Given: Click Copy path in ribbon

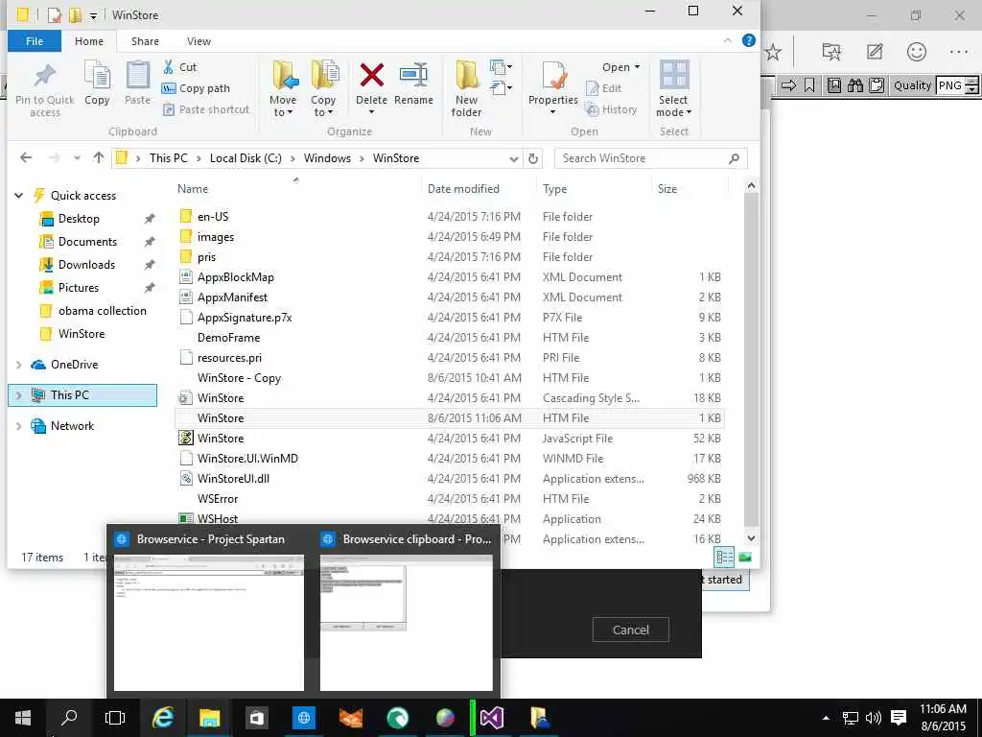Looking at the screenshot, I should coord(196,88).
